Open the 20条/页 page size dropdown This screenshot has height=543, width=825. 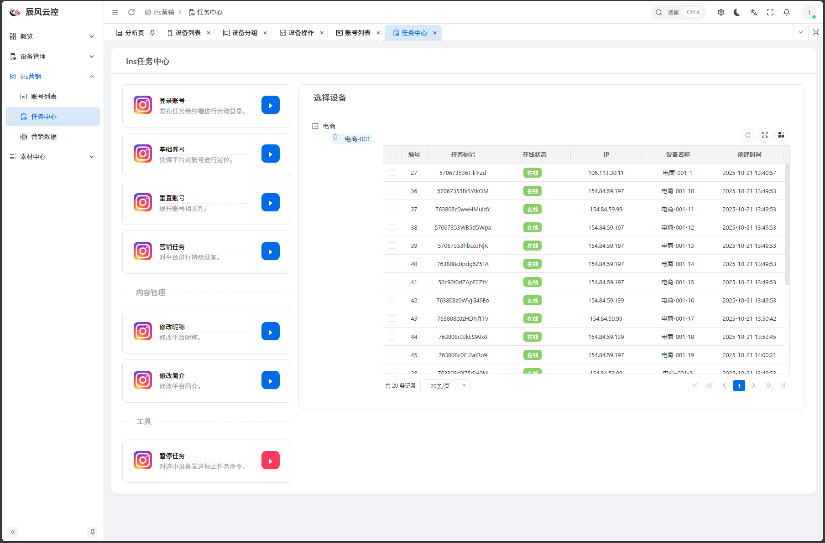click(445, 386)
